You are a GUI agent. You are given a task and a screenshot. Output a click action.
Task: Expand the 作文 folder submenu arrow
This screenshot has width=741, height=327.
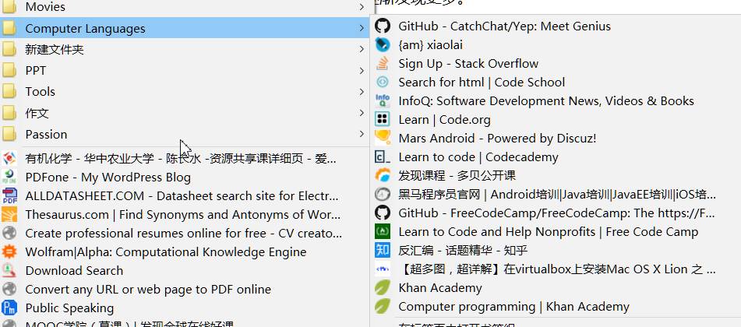362,113
